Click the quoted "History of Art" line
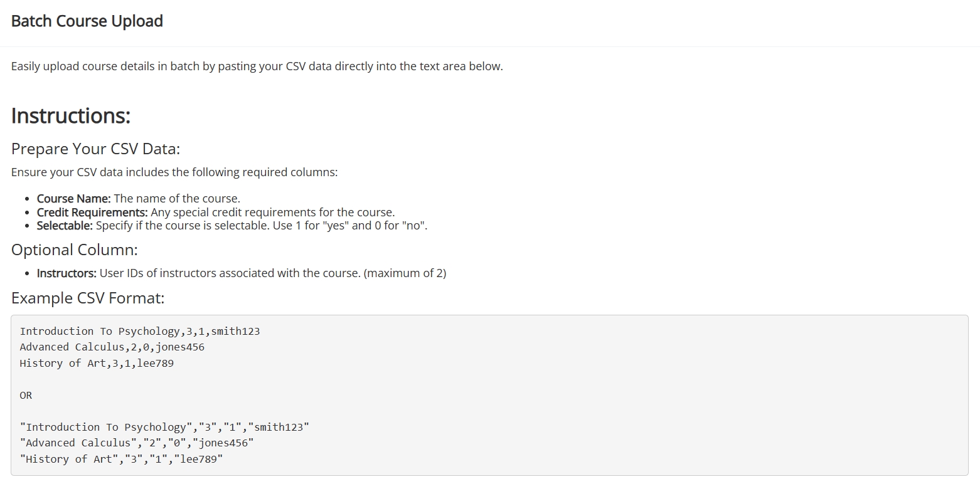This screenshot has width=980, height=484. pos(122,459)
